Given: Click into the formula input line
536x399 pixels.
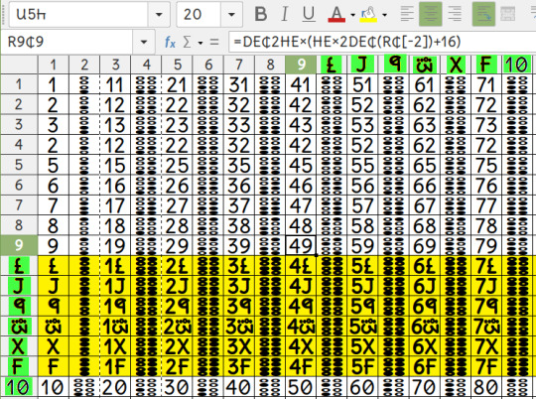Looking at the screenshot, I should (382, 42).
